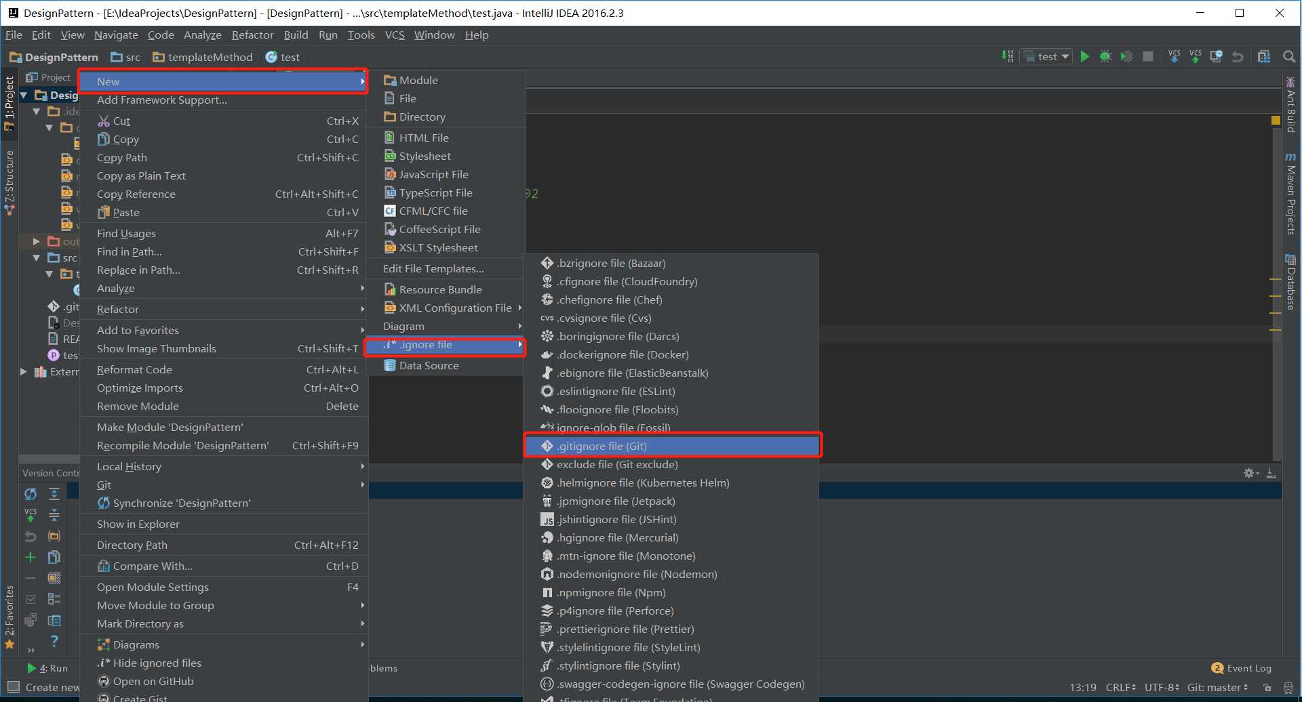Update project with VCS down-arrow icon
1302x702 pixels.
1175,57
